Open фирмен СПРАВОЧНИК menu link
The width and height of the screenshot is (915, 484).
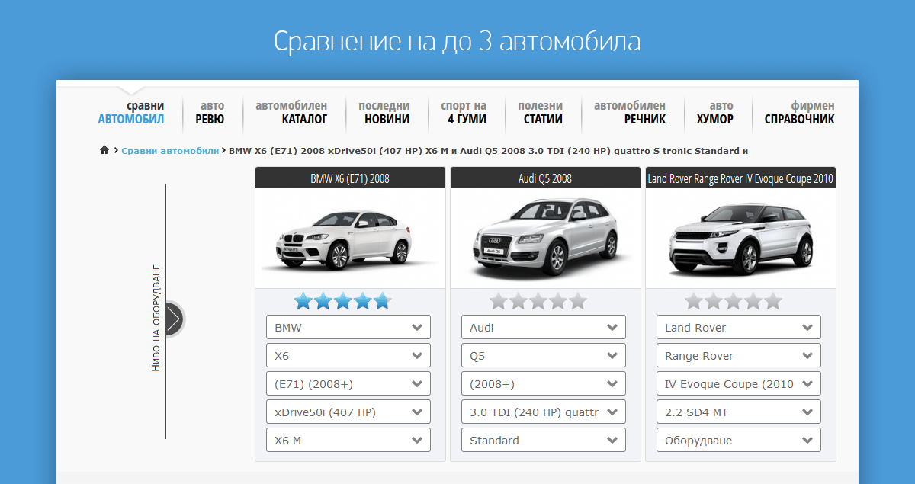[799, 113]
